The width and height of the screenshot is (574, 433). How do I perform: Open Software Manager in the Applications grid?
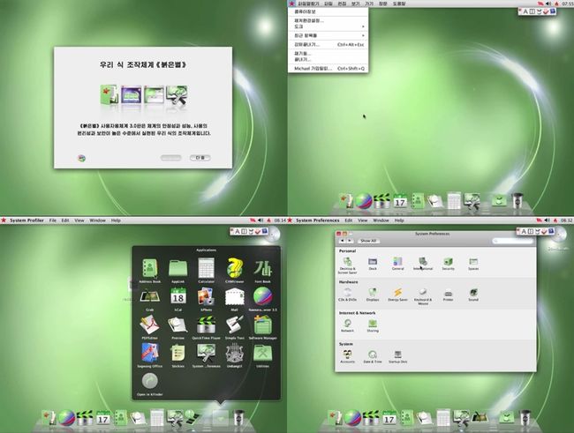point(263,325)
